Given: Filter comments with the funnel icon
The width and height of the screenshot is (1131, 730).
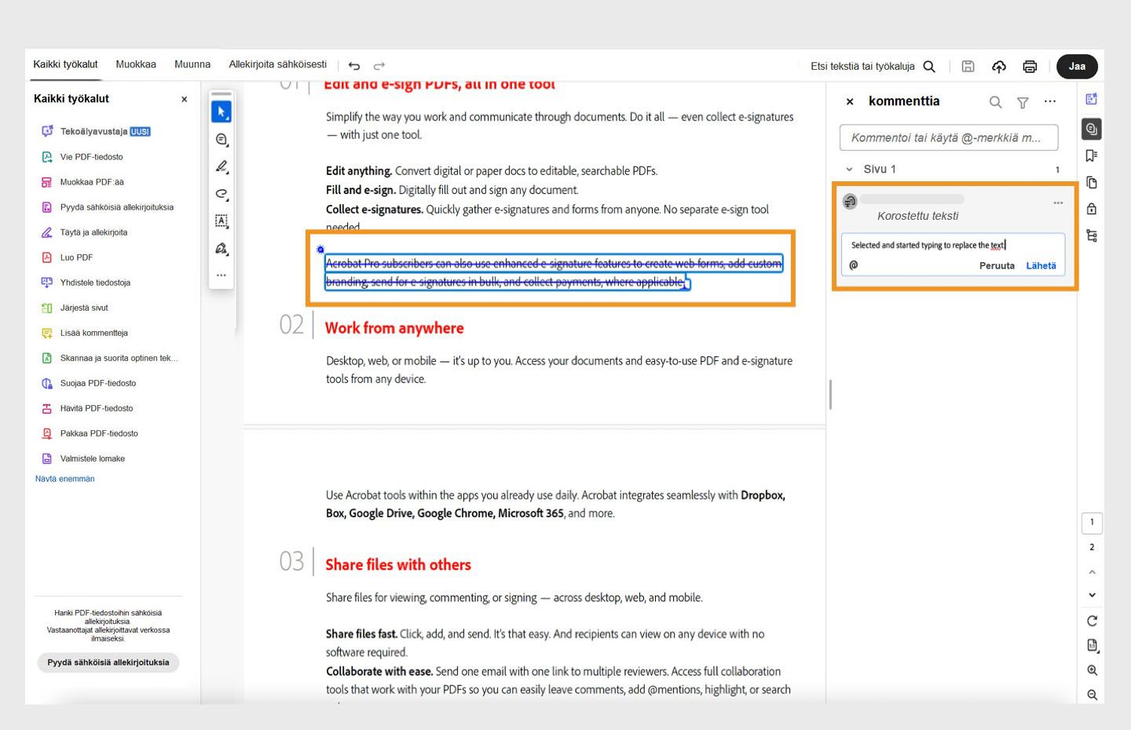Looking at the screenshot, I should [1023, 102].
